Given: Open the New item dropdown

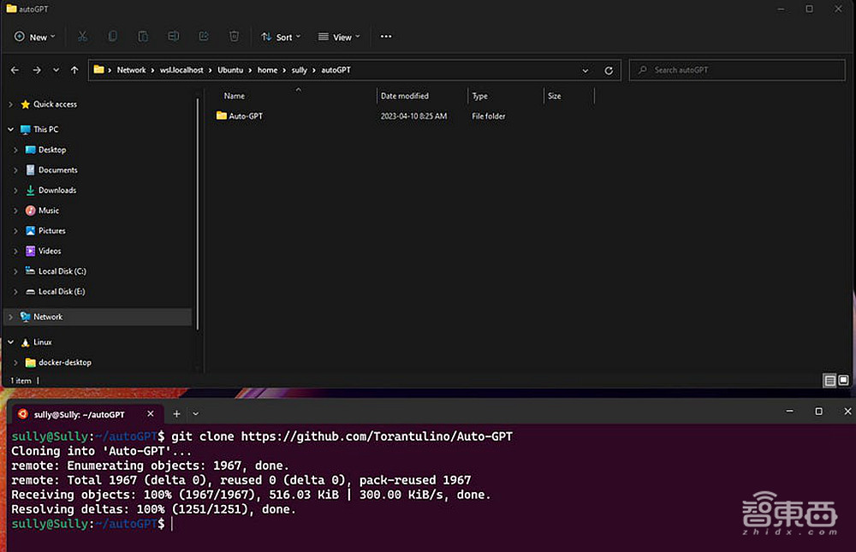Looking at the screenshot, I should (34, 37).
